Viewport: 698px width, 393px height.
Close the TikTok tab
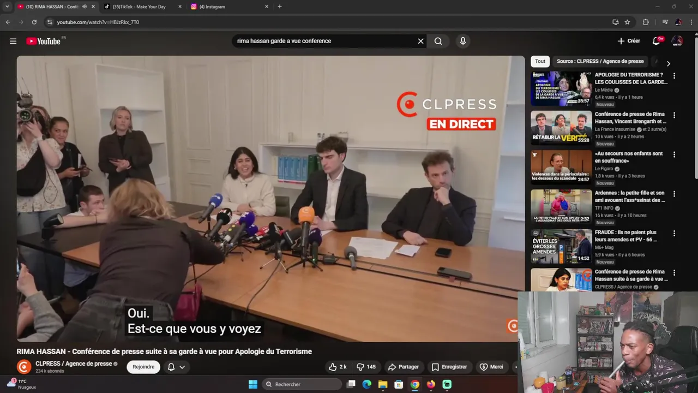(x=180, y=7)
